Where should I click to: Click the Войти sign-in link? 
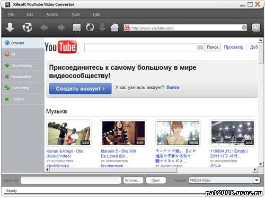click(x=173, y=87)
